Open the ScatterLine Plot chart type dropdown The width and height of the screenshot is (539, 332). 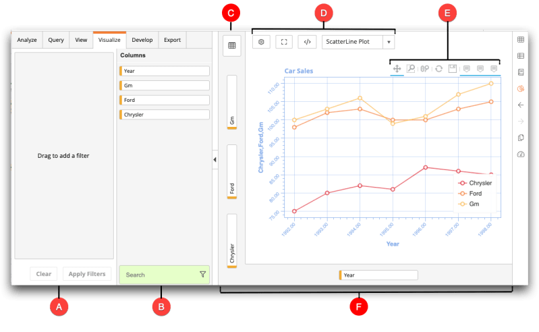pyautogui.click(x=358, y=42)
